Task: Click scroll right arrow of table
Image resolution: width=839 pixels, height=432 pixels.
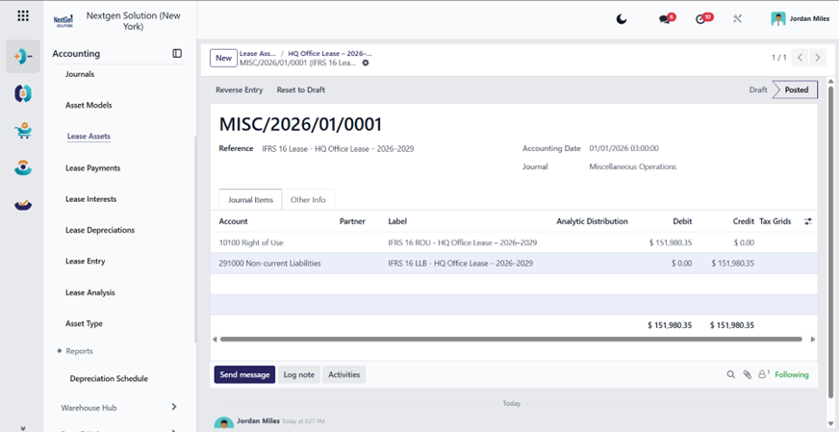Action: click(x=813, y=340)
